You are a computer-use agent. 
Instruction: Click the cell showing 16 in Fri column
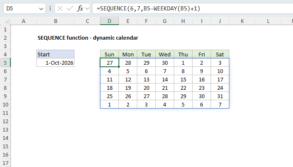click(201, 79)
